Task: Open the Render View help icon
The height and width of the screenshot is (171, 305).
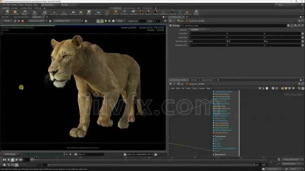Action: [165, 21]
